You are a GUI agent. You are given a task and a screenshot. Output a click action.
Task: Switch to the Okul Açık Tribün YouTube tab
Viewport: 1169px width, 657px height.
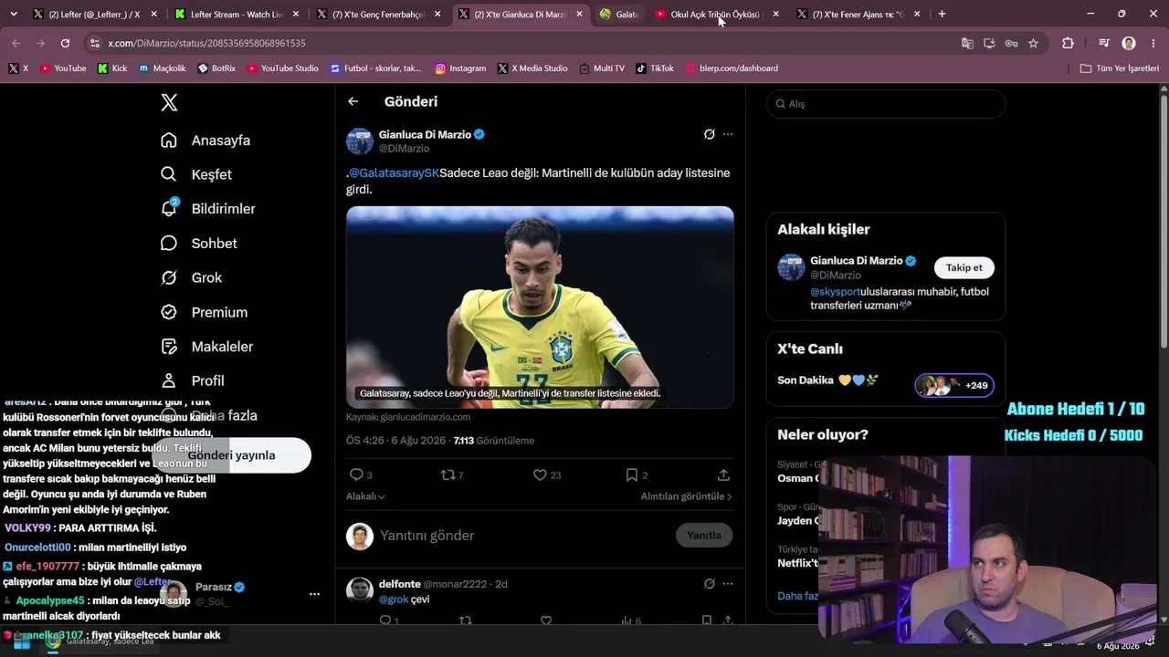[x=714, y=15]
